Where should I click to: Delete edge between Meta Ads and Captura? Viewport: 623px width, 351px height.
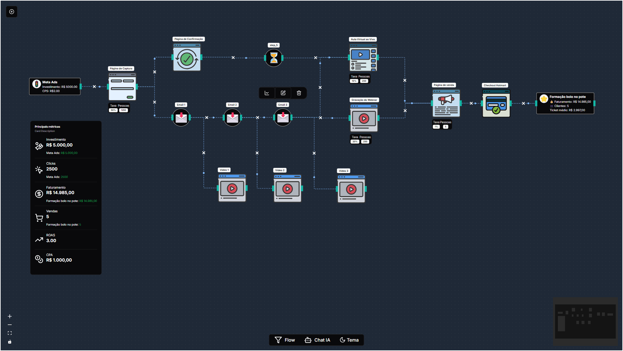[94, 87]
